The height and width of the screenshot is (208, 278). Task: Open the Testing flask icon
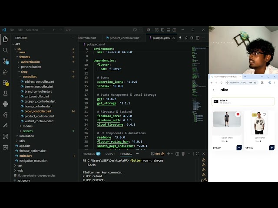(5, 93)
